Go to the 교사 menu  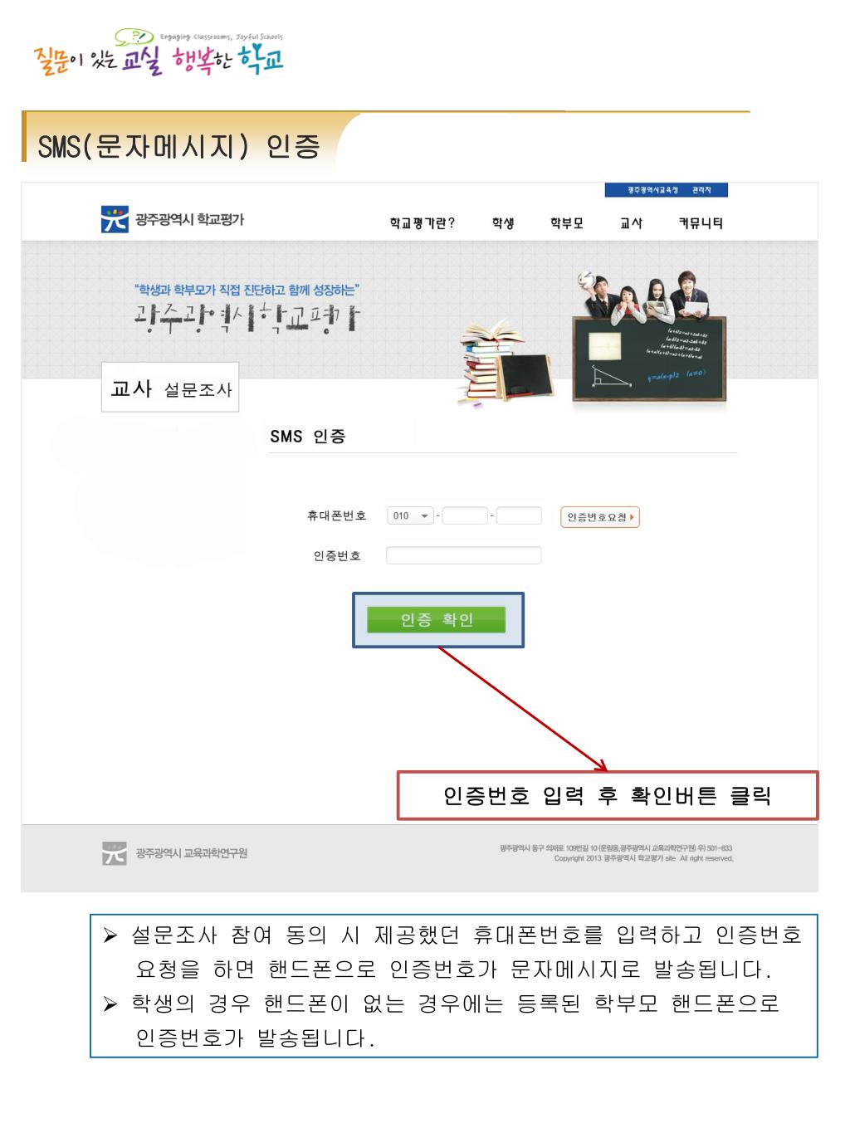pos(631,223)
